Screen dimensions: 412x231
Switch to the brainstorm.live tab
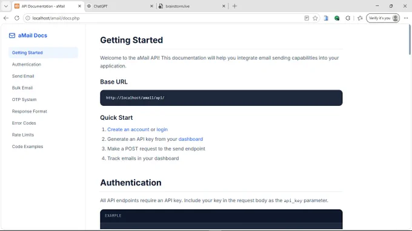192,6
